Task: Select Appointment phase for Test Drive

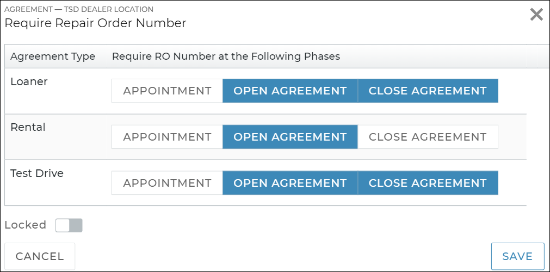Action: (x=167, y=183)
